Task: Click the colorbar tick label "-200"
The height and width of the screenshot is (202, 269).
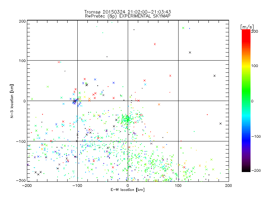Action: [256, 170]
